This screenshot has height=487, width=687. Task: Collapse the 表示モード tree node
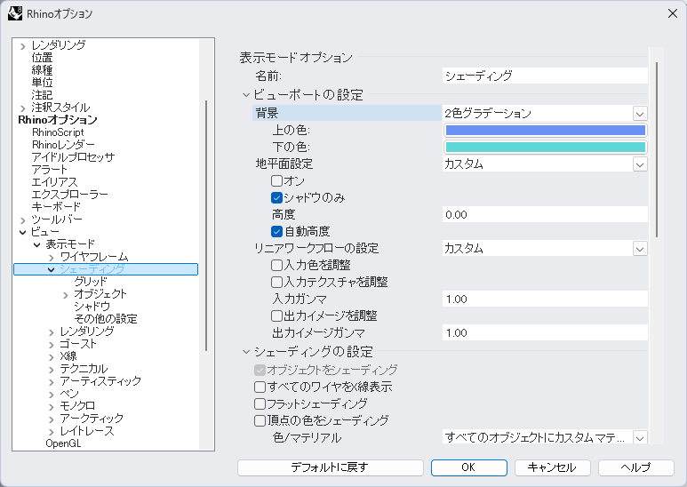click(x=36, y=244)
